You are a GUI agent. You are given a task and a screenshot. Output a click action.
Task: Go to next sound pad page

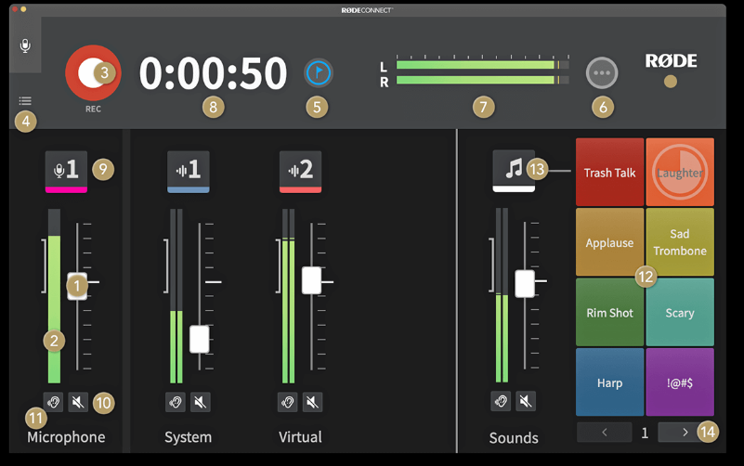[685, 432]
